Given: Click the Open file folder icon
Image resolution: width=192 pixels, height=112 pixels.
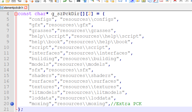Looking at the screenshot, I should point(8,1).
